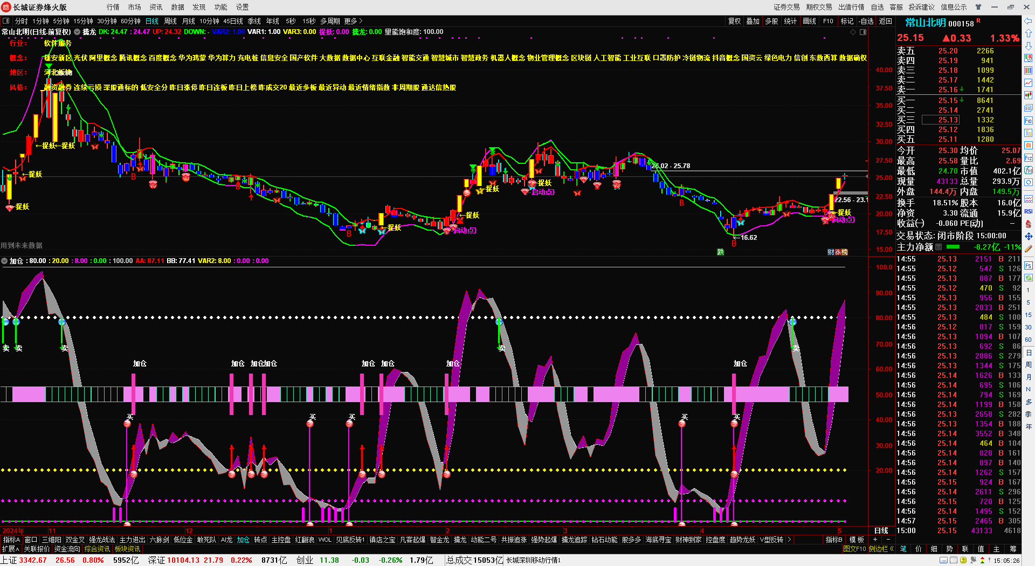Click the + zoom-in button below chart
The height and width of the screenshot is (566, 1035).
[x=875, y=540]
